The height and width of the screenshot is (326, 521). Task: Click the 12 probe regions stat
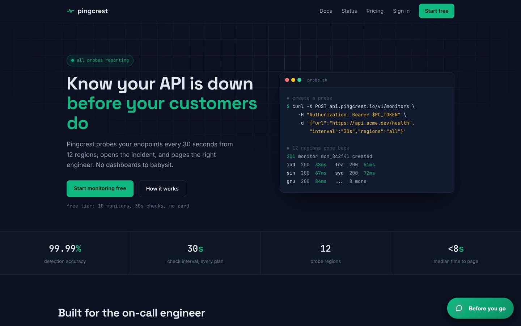326,253
